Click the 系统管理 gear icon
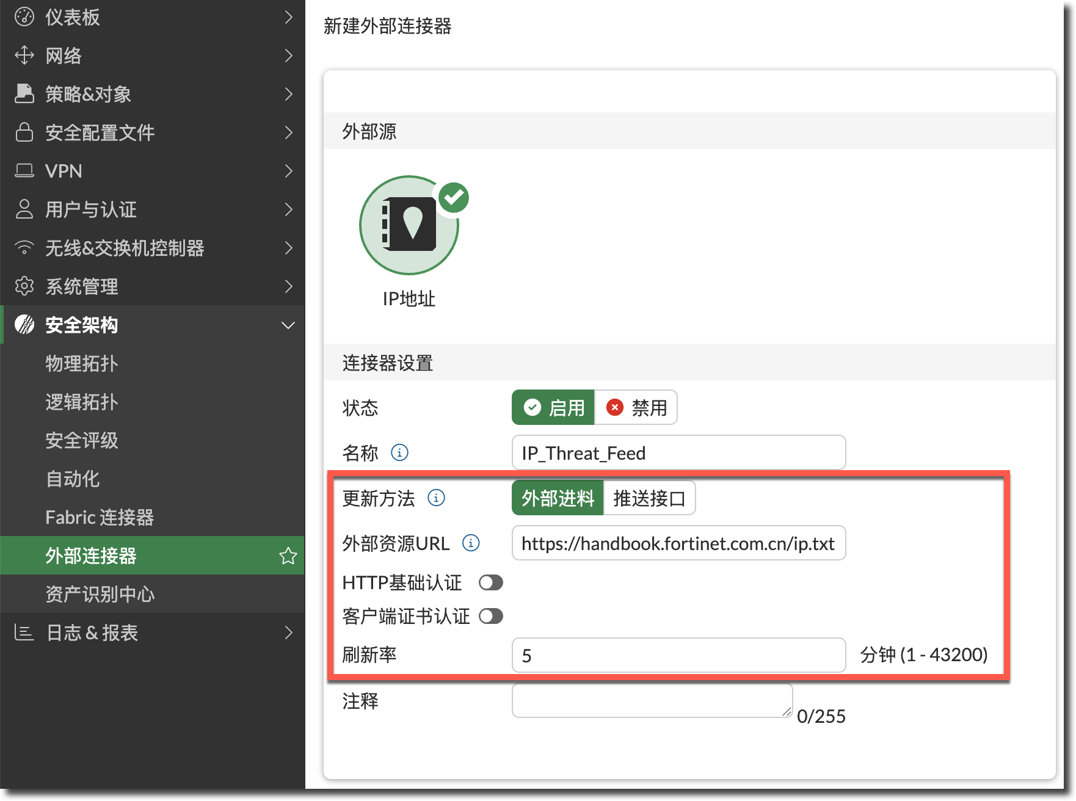Image resolution: width=1076 pixels, height=801 pixels. tap(24, 286)
